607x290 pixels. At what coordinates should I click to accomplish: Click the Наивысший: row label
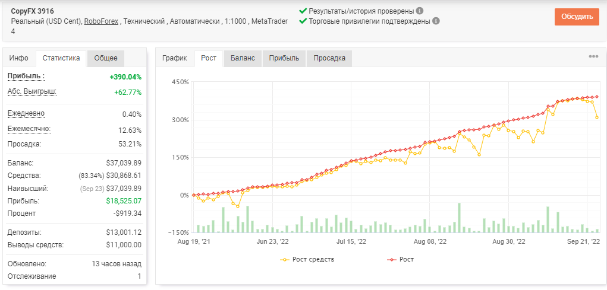[x=28, y=189]
